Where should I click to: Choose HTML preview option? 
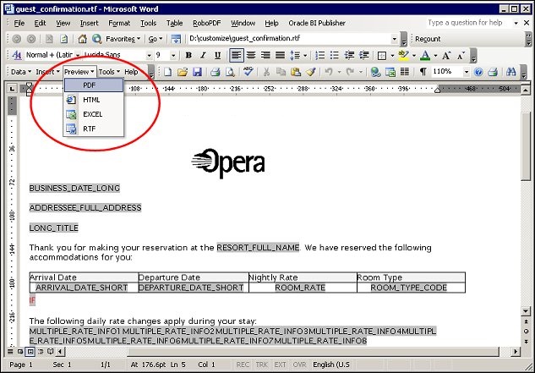[x=91, y=100]
